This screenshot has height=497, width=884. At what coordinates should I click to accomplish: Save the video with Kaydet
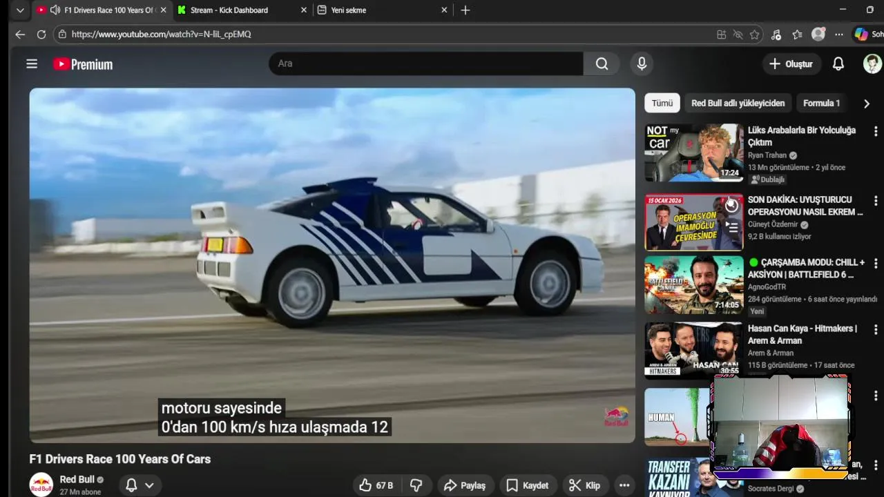click(x=528, y=485)
